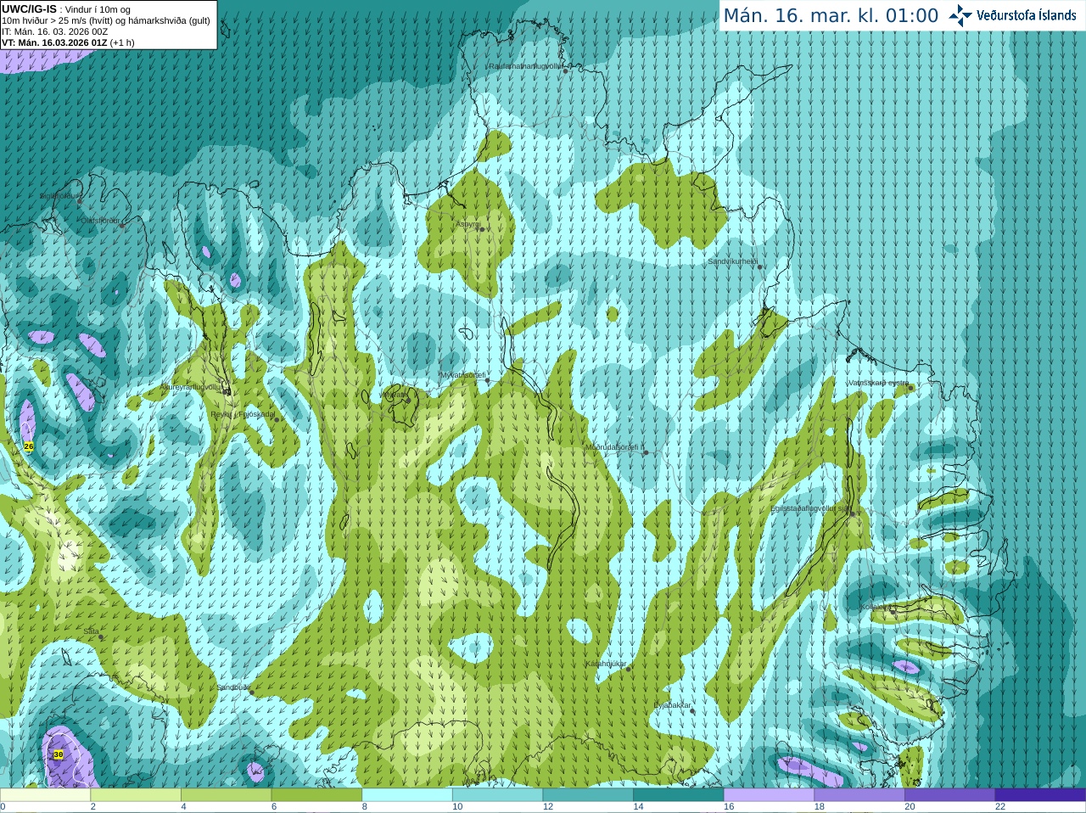
Task: Click the legend value 10
Action: [457, 807]
